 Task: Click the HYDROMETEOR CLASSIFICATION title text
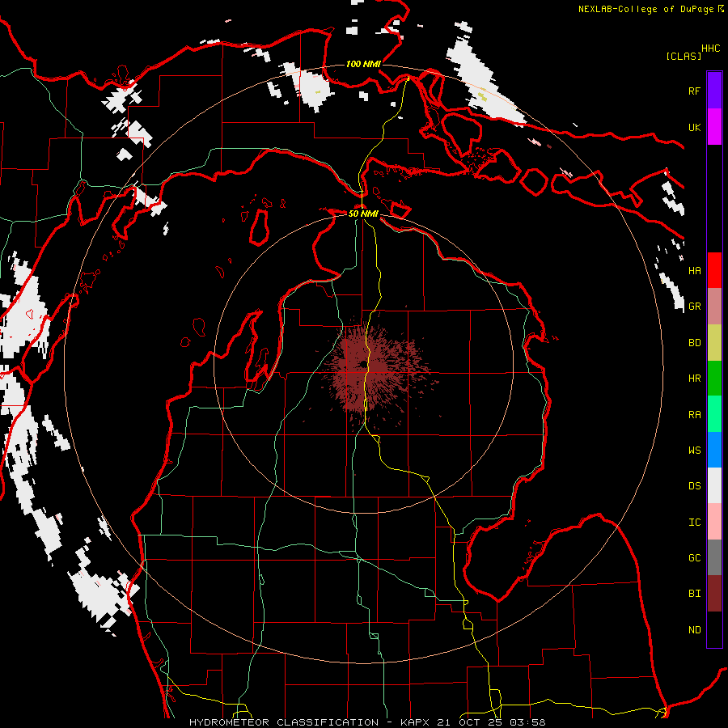coord(284,722)
